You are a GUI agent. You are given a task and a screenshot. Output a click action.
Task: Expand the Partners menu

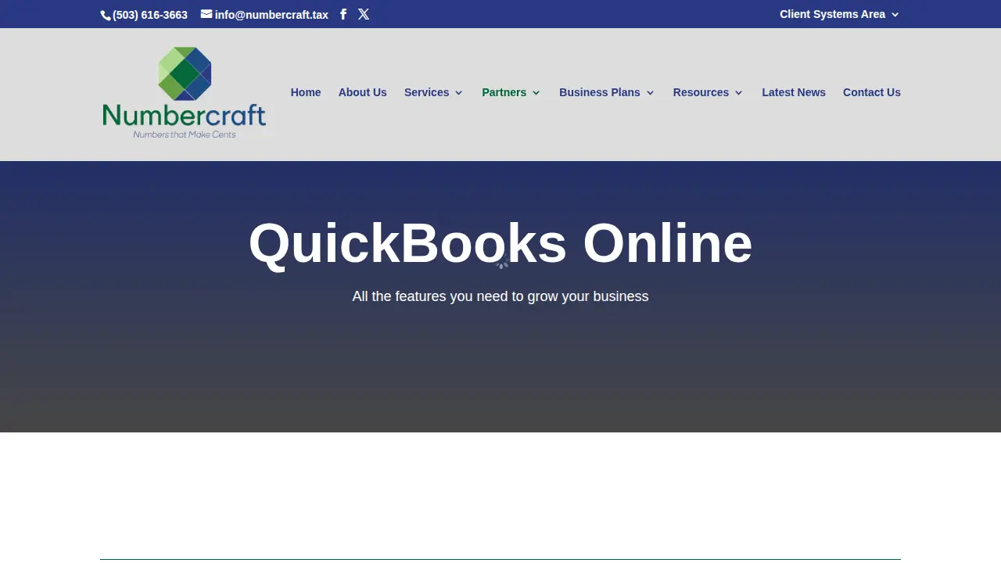point(511,92)
